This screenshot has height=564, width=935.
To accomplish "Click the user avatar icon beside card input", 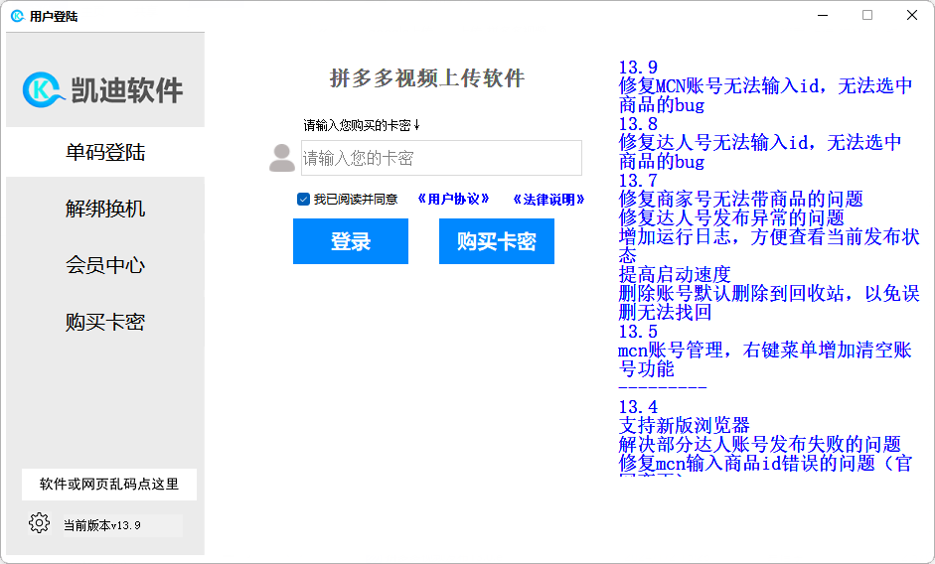I will pos(282,158).
